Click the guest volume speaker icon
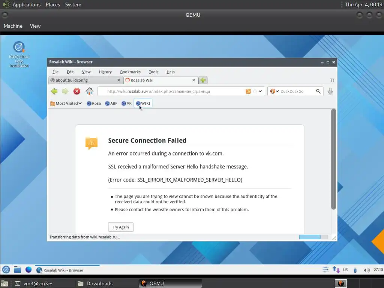This screenshot has width=384, height=288. (x=367, y=270)
